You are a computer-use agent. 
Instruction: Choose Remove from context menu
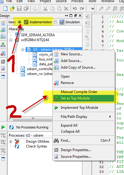pos(84,83)
